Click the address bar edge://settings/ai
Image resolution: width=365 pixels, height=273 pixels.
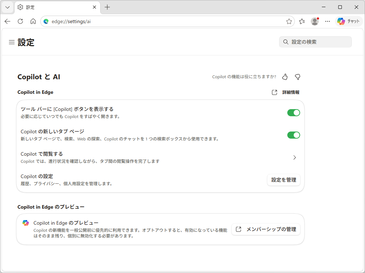tap(168, 21)
